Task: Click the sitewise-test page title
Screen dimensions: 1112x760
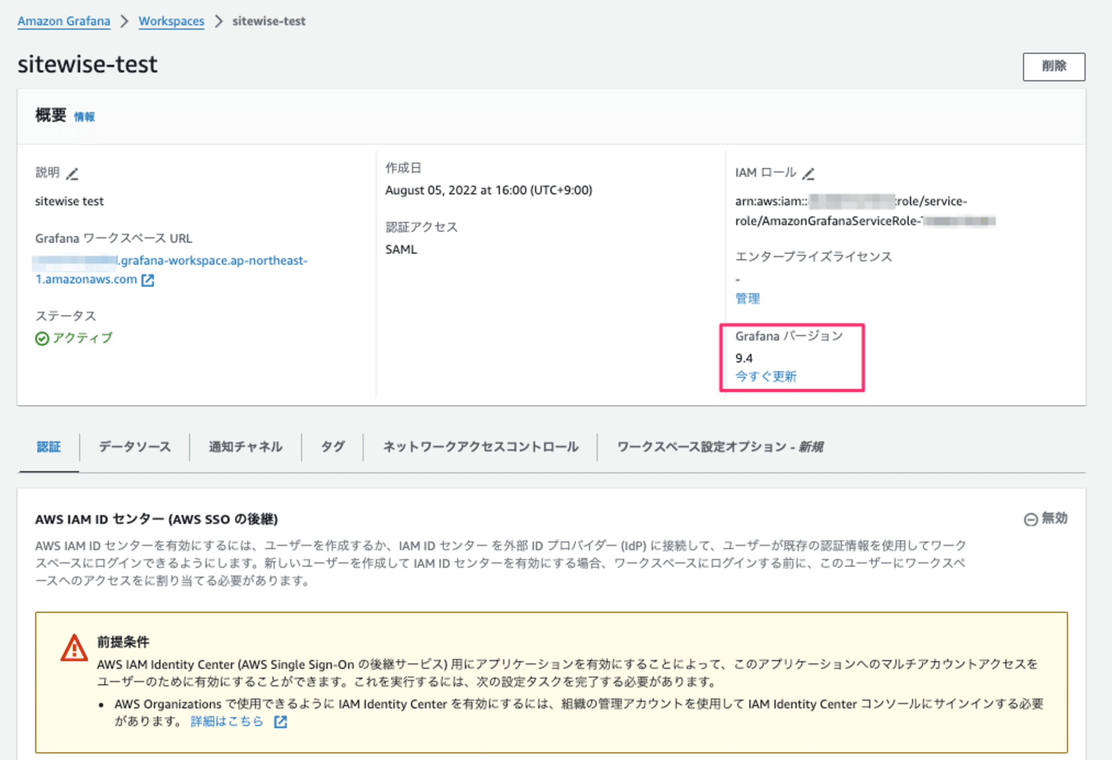Action: tap(87, 64)
